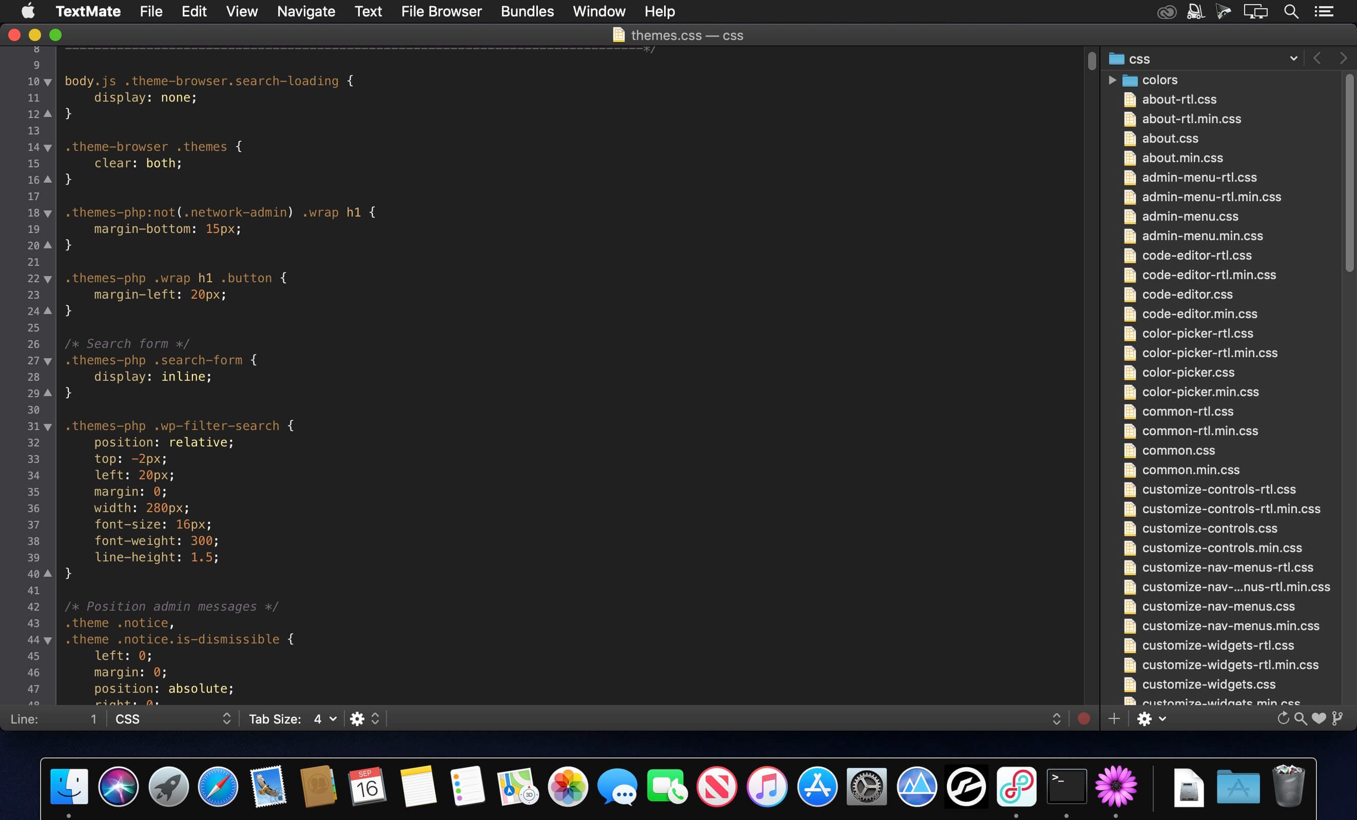Screen dimensions: 1357x820
Task: Click the TextMate application menu
Action: (x=88, y=11)
